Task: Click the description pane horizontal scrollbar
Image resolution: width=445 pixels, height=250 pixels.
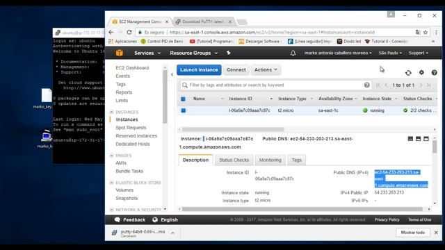Action: point(302,210)
